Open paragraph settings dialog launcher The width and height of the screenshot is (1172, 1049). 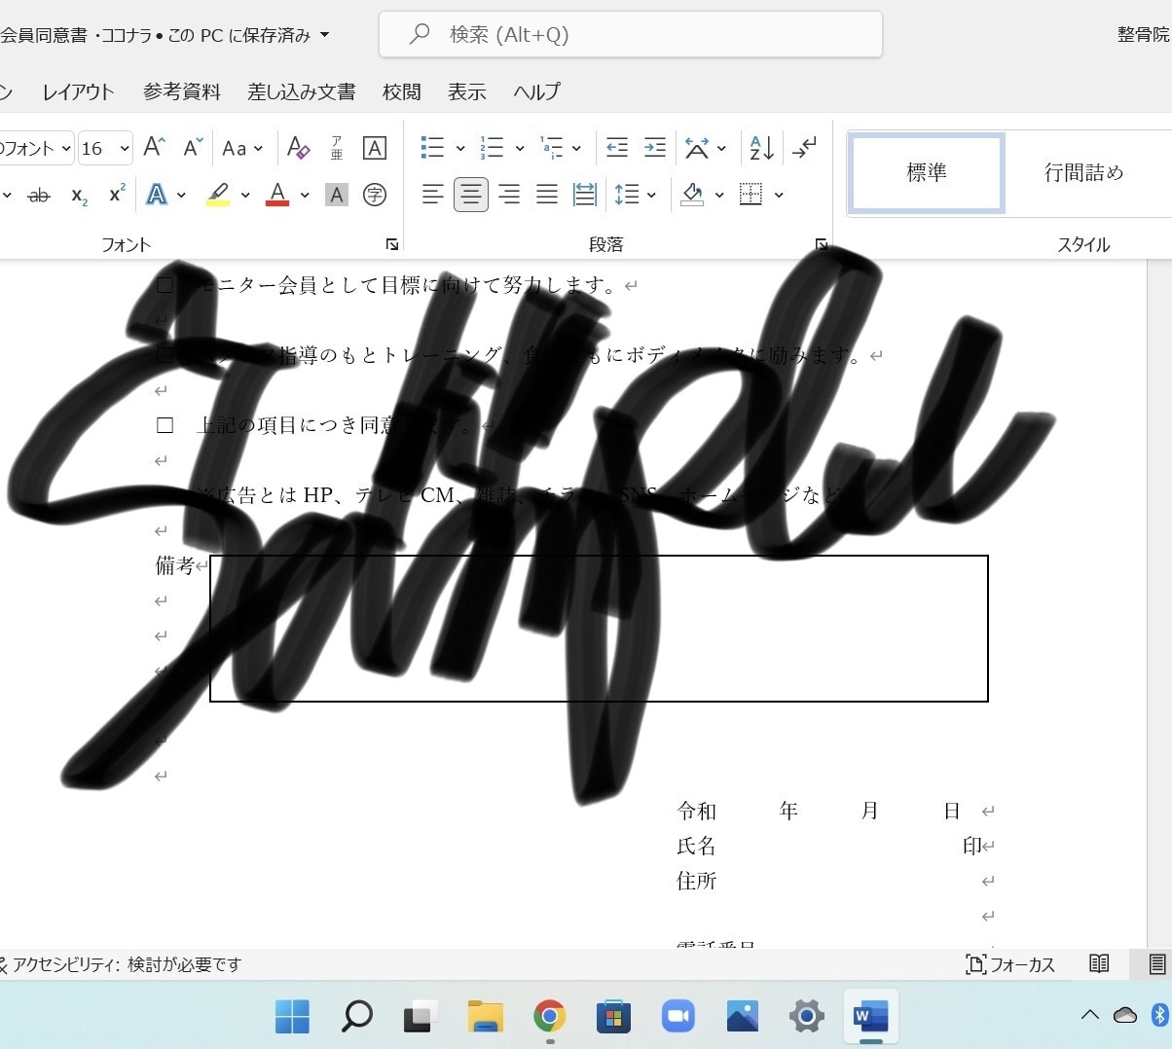[x=821, y=244]
